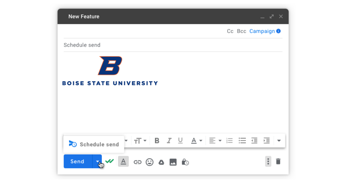Add Bcc recipients
Screen dimensions: 346x183
click(242, 31)
